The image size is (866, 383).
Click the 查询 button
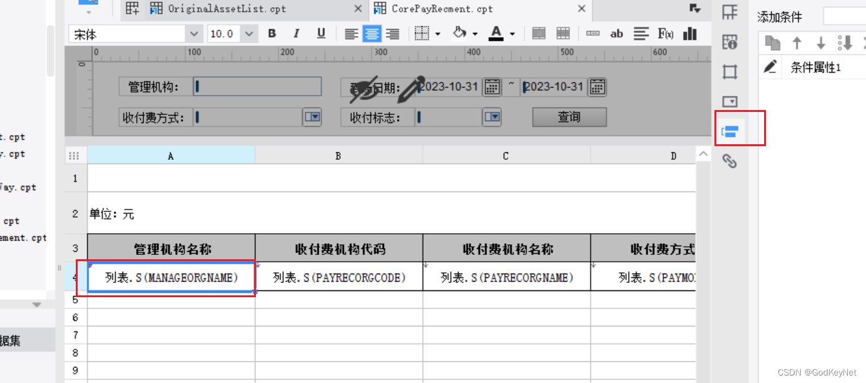pyautogui.click(x=569, y=117)
